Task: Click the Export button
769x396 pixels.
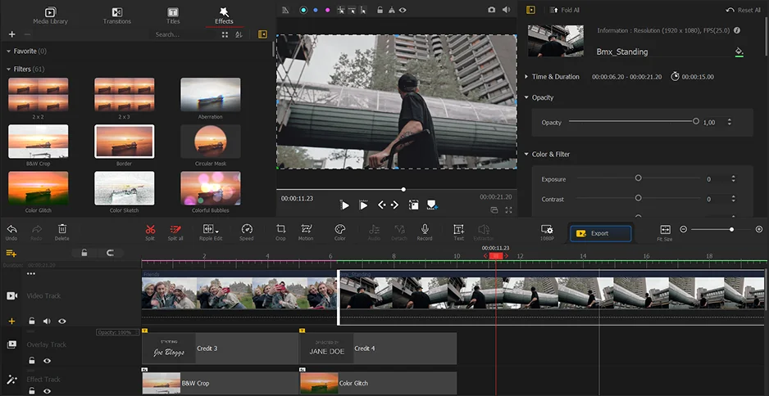Action: coord(600,233)
